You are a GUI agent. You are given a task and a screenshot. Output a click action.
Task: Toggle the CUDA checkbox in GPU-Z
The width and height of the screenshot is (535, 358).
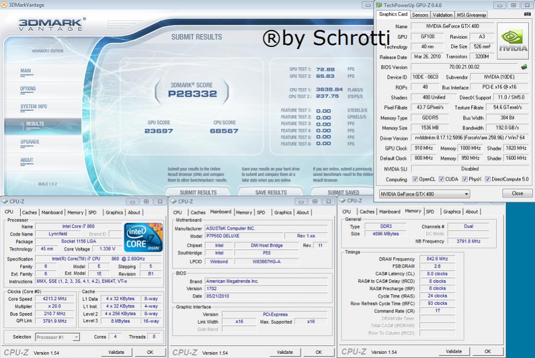click(x=441, y=179)
